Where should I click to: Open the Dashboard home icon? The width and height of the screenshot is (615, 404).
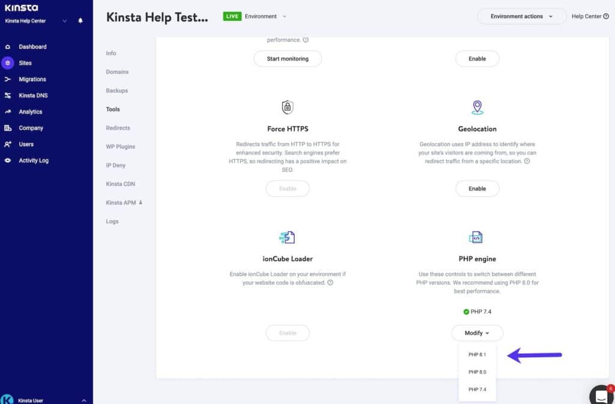coord(7,47)
